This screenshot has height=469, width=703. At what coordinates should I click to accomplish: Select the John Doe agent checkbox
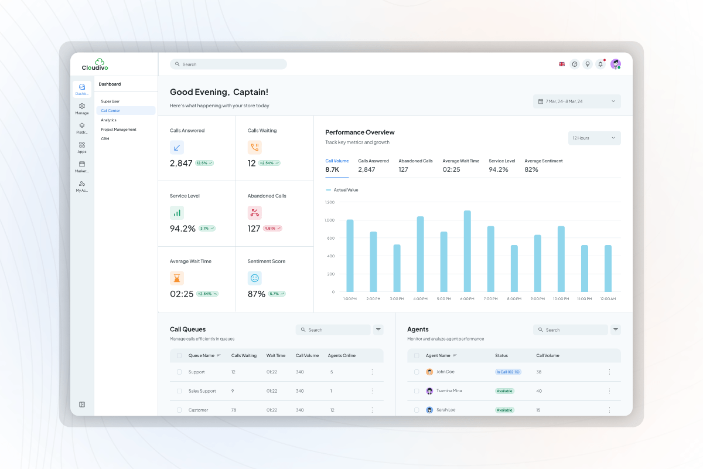(x=417, y=372)
